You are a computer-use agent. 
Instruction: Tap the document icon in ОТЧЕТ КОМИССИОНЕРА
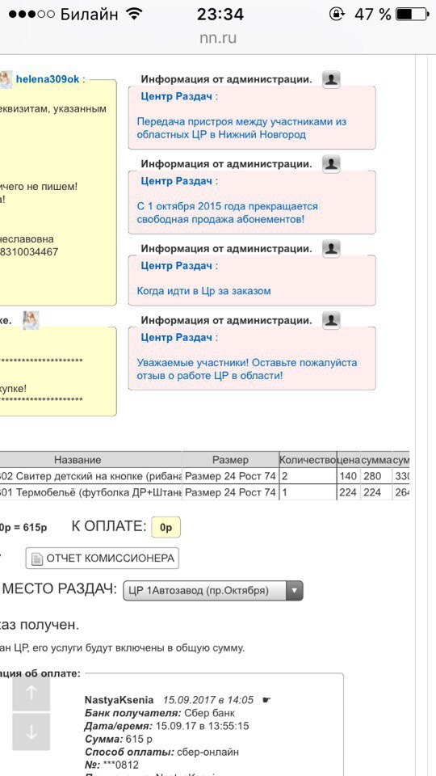click(37, 559)
